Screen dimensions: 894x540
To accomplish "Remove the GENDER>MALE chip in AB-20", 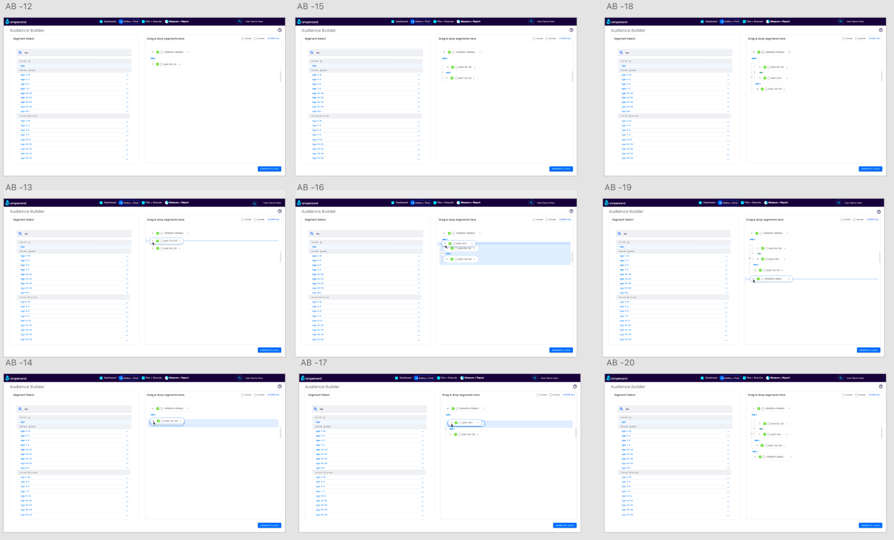I will coord(791,457).
